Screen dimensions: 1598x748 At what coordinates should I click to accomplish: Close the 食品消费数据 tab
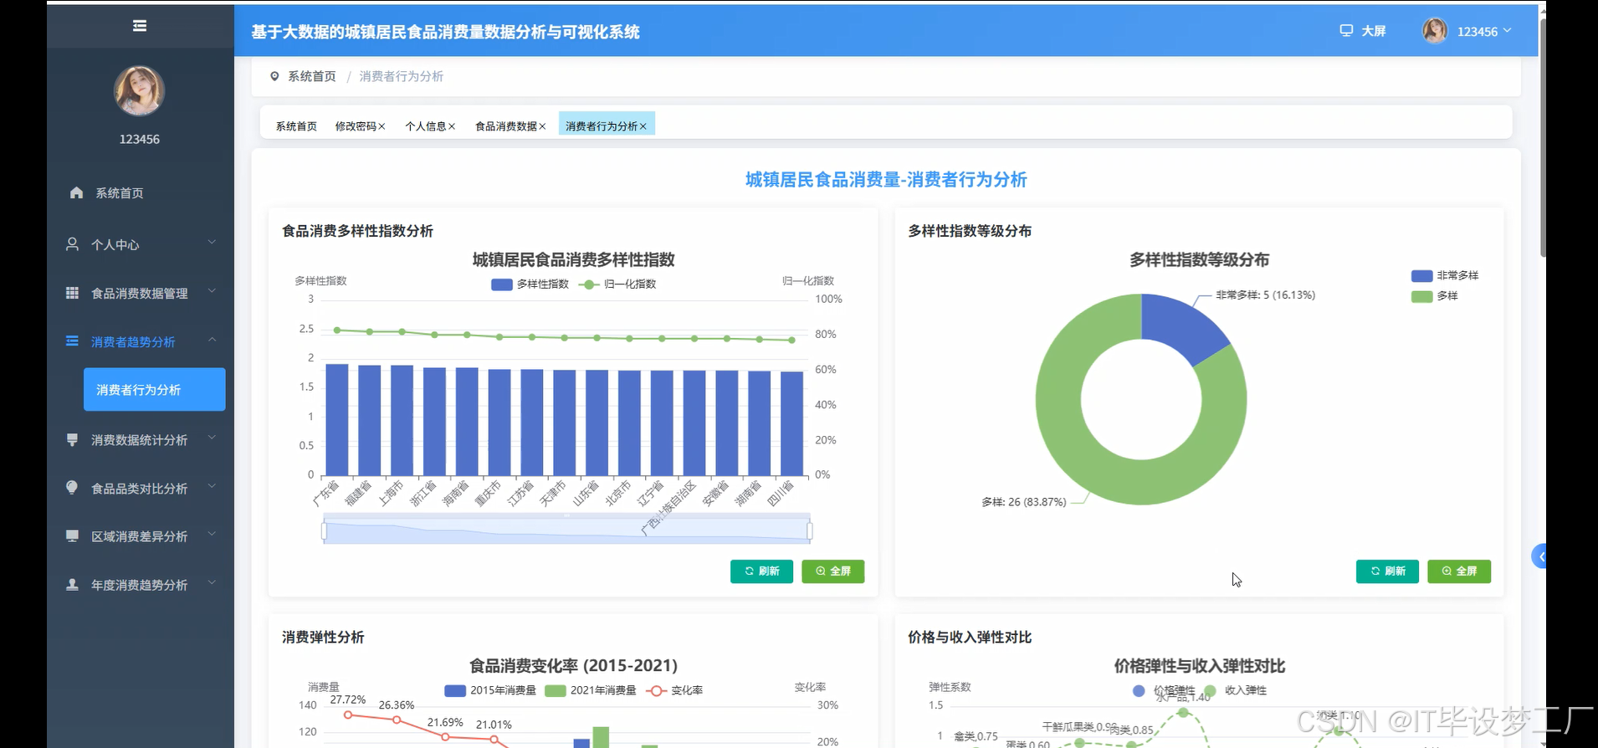(x=542, y=126)
